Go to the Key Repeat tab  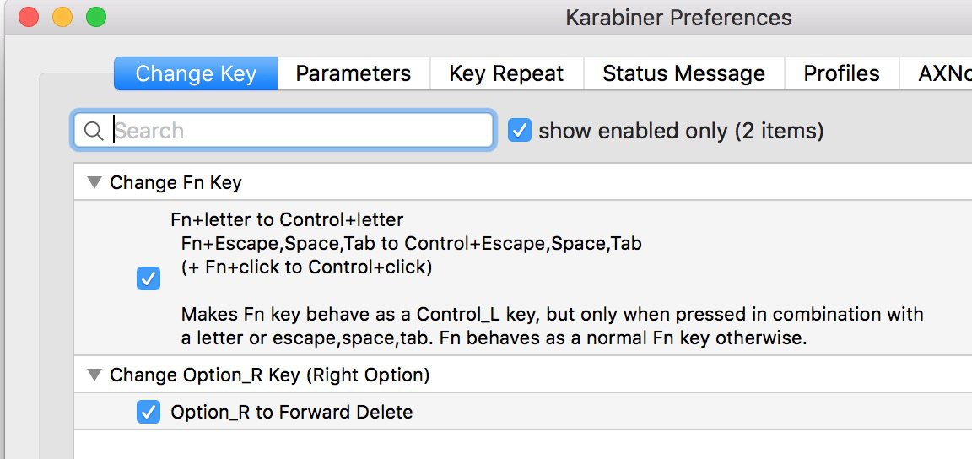[506, 74]
